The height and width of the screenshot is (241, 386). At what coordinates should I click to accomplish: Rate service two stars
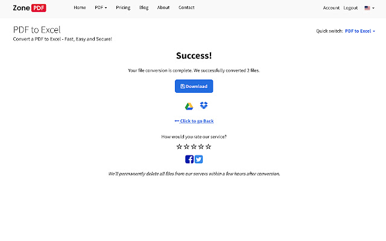click(186, 147)
